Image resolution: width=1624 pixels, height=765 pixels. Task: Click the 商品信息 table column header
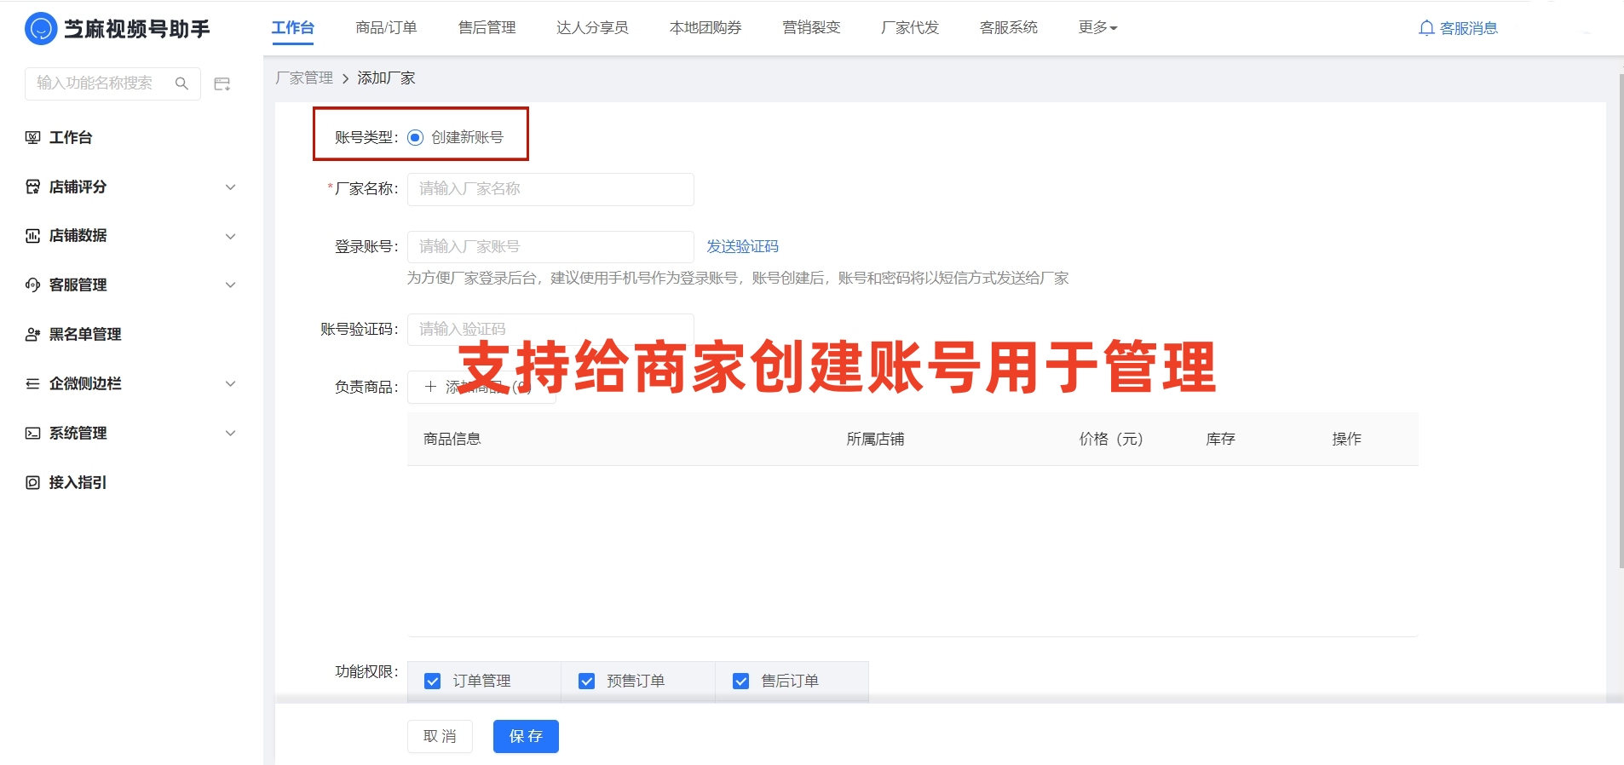(452, 439)
